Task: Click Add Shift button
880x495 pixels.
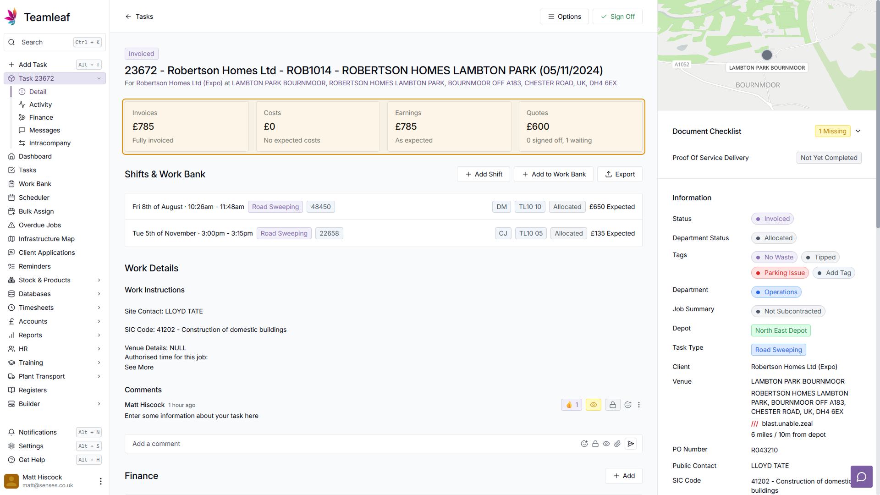Action: [484, 174]
